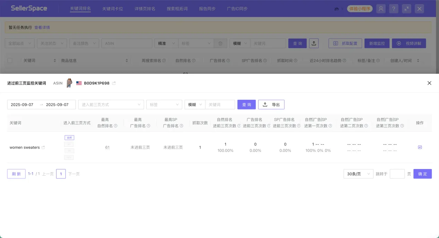
Task: Click help icon beside 周搜索排名 column
Action: pos(164,61)
